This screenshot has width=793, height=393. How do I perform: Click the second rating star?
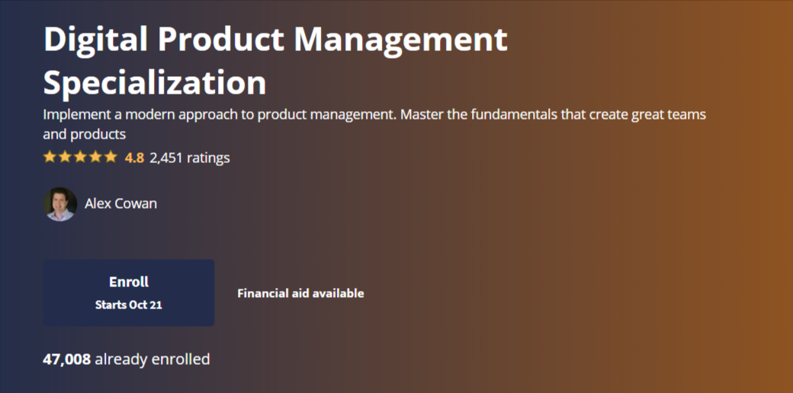tap(66, 157)
